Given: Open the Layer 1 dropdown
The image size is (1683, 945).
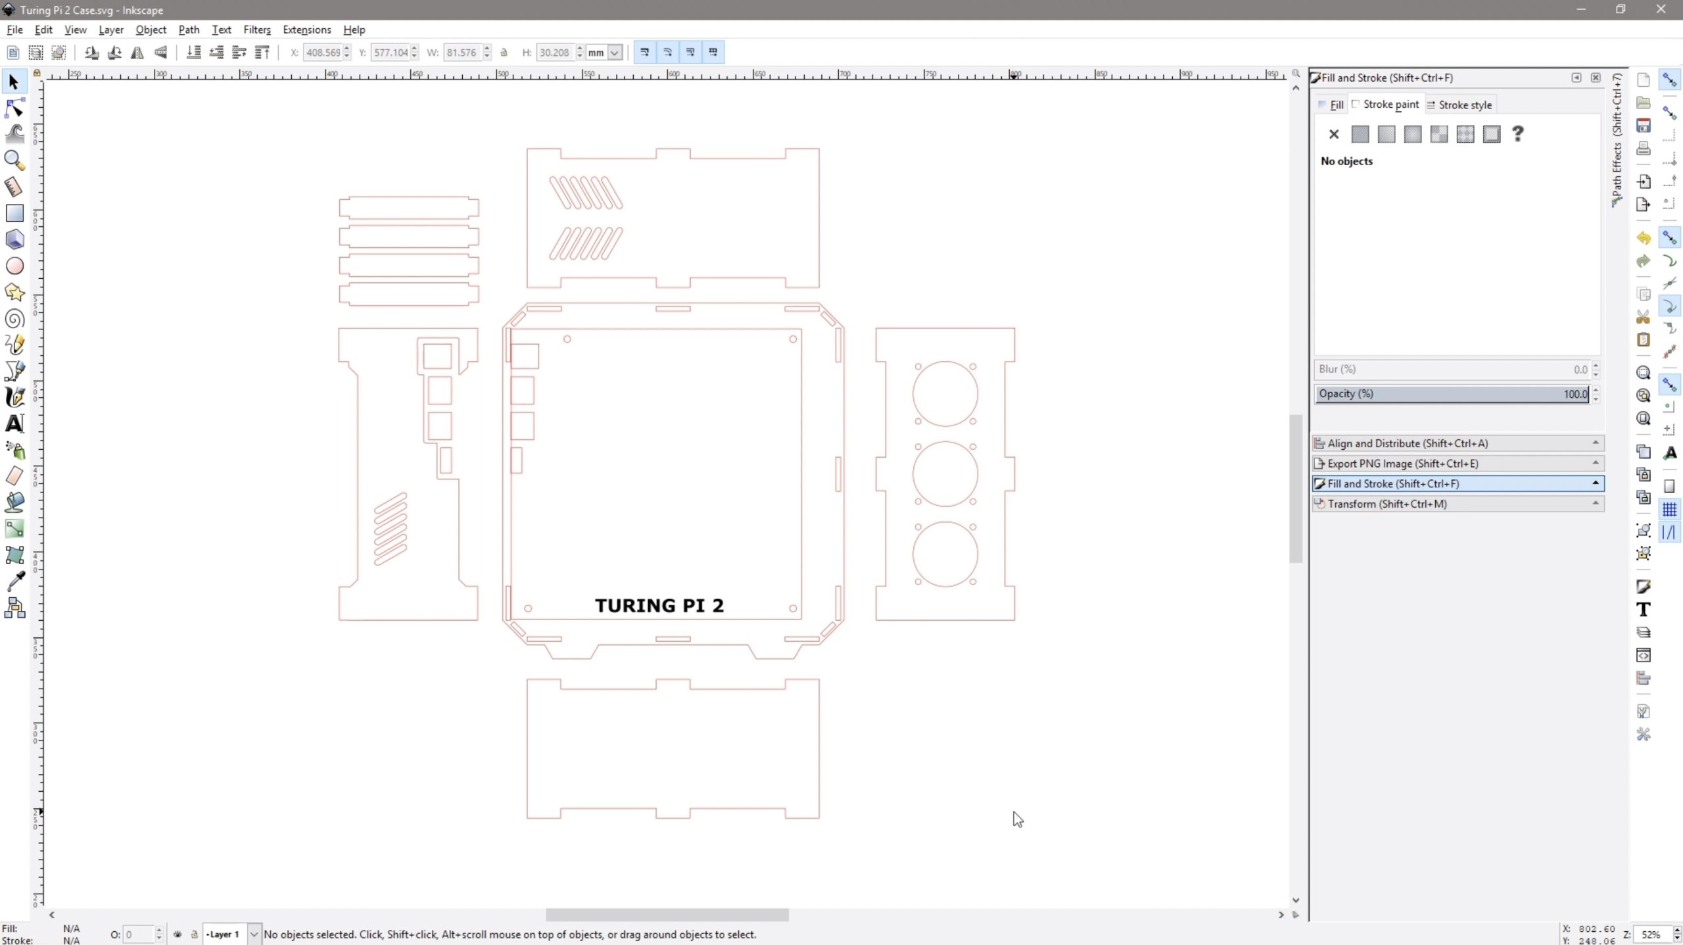Looking at the screenshot, I should click(x=254, y=934).
